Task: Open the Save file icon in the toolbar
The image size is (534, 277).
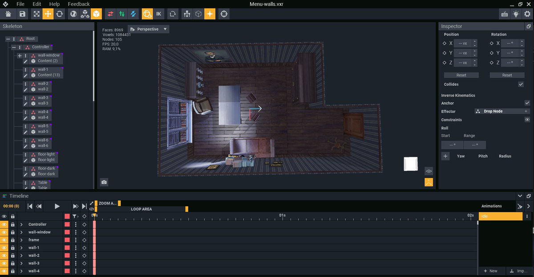Action: click(x=22, y=14)
